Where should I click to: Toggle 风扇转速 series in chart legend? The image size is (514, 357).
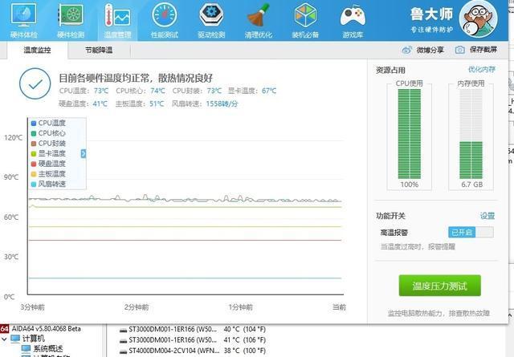[48, 184]
